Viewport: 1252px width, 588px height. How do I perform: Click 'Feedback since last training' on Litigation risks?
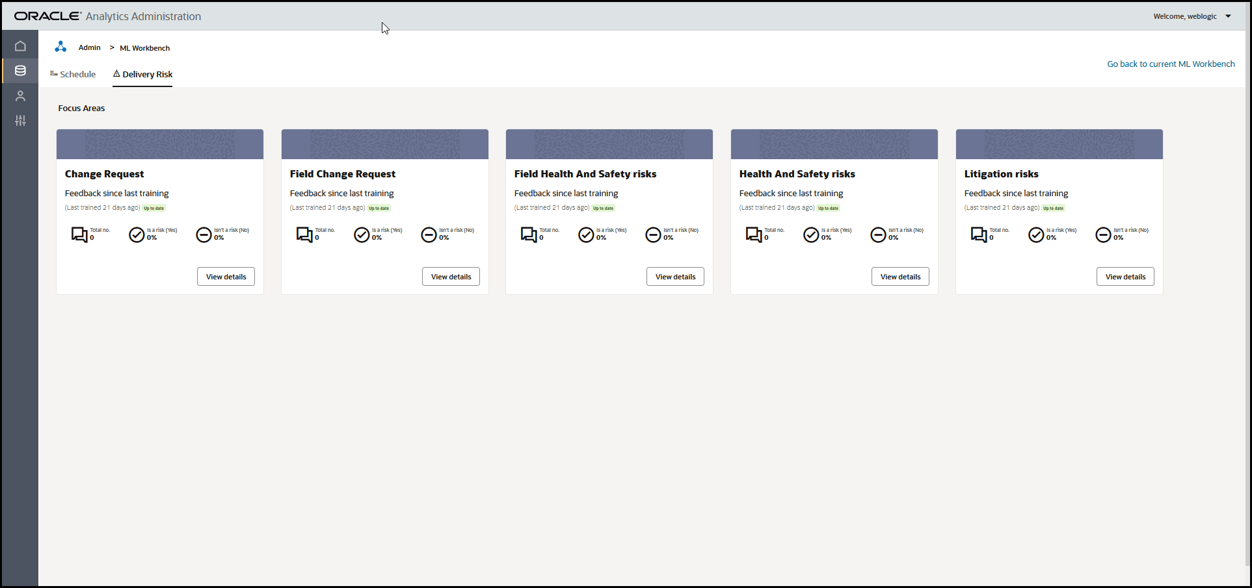click(1017, 194)
